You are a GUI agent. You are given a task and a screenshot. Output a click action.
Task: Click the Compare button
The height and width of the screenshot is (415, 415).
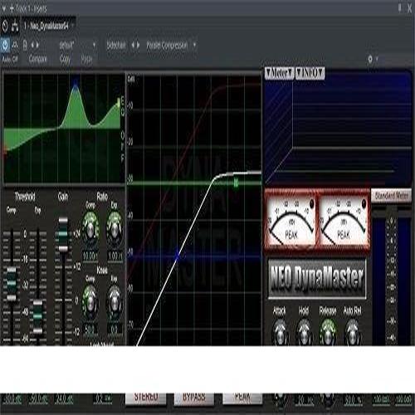(x=38, y=59)
